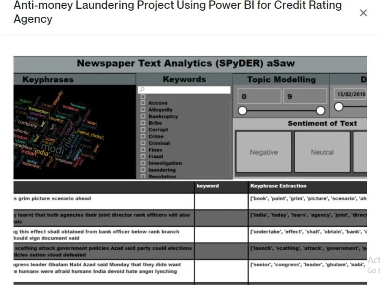
Task: Click the magnifier icon in keyword search
Action: point(142,90)
